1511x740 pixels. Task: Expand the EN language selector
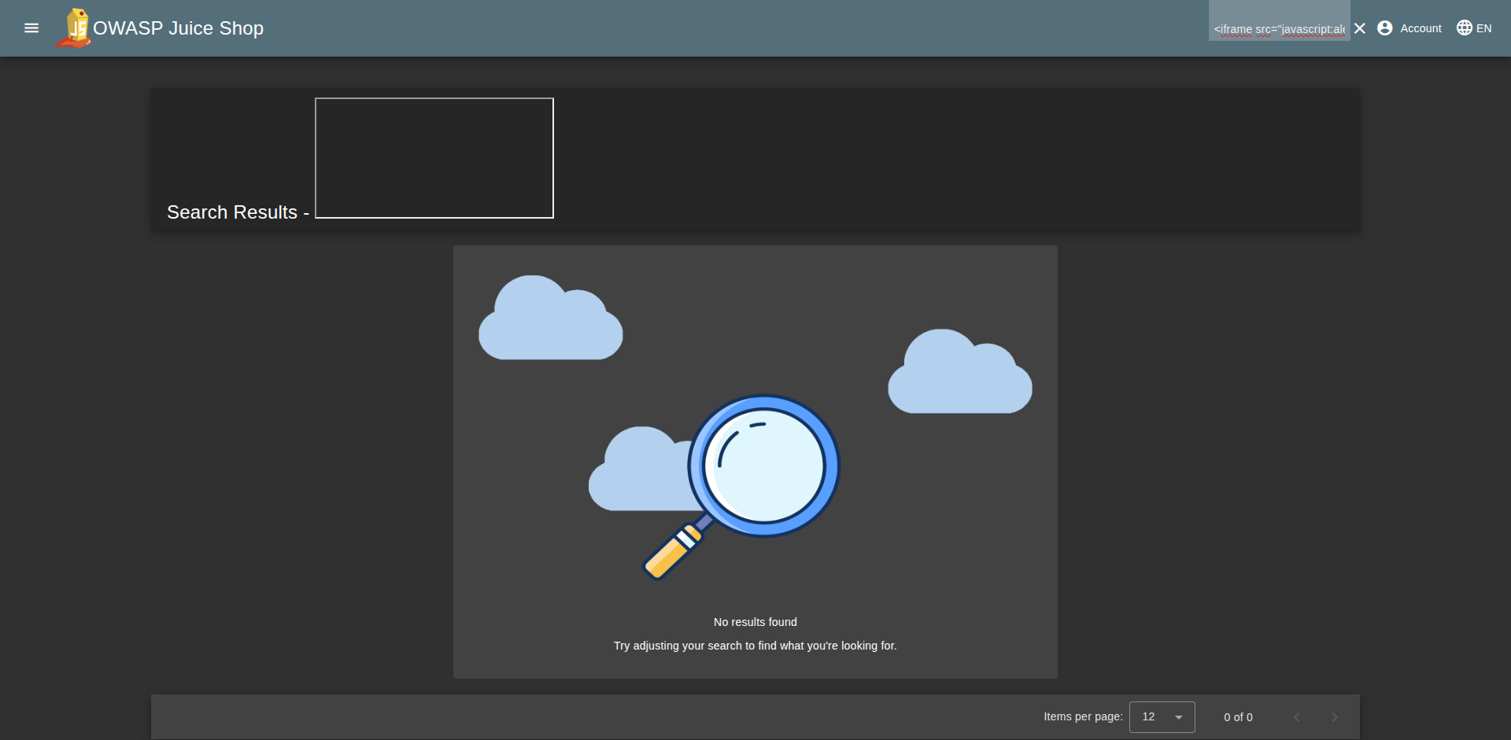[x=1484, y=28]
